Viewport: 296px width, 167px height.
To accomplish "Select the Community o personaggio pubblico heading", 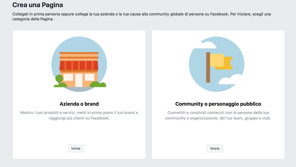I will [218, 104].
